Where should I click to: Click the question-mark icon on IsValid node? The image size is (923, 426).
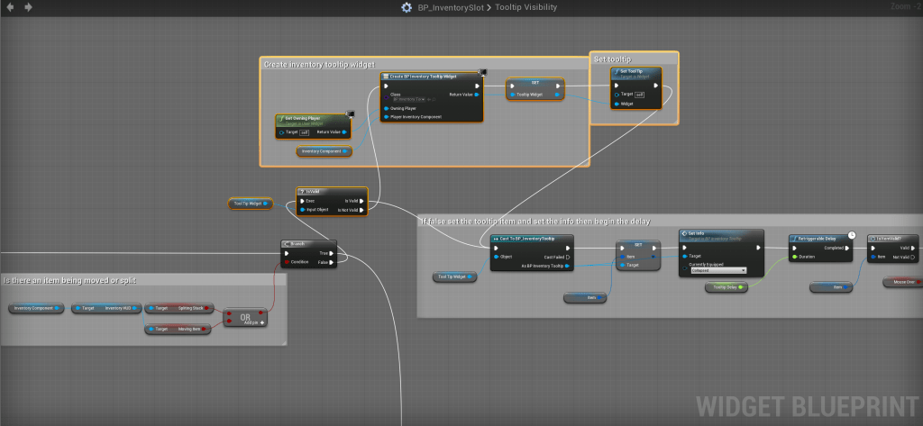coord(302,191)
